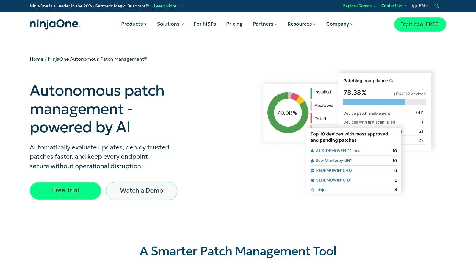Viewport: 476px width, 268px height.
Task: Click the Patching compliance info icon
Action: 391,81
